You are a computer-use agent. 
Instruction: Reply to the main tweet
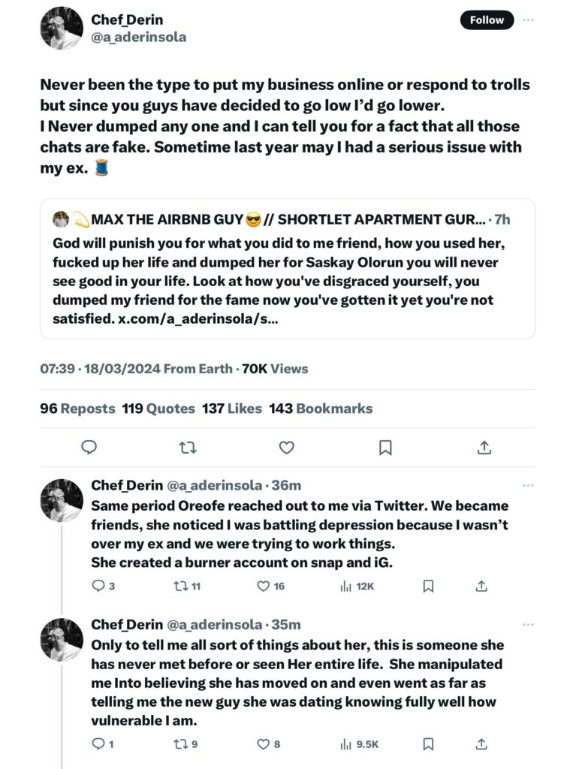[89, 448]
